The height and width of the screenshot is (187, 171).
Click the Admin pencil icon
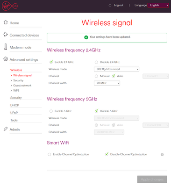(6, 129)
